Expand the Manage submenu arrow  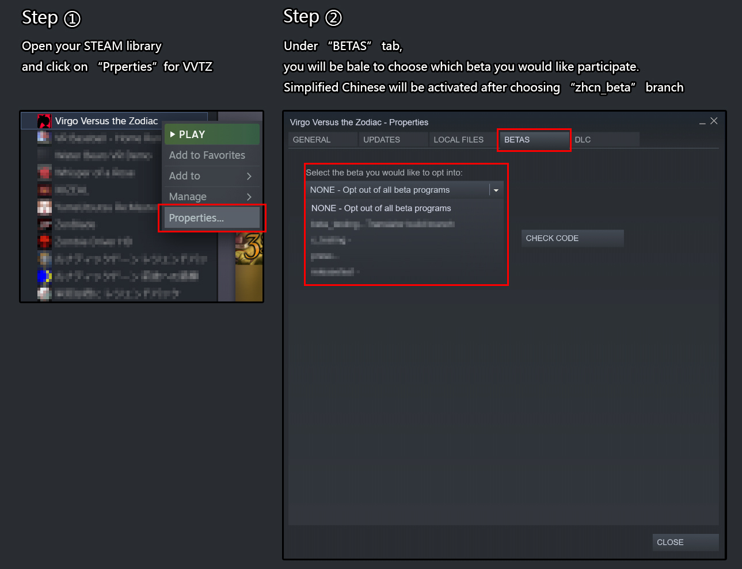[249, 197]
